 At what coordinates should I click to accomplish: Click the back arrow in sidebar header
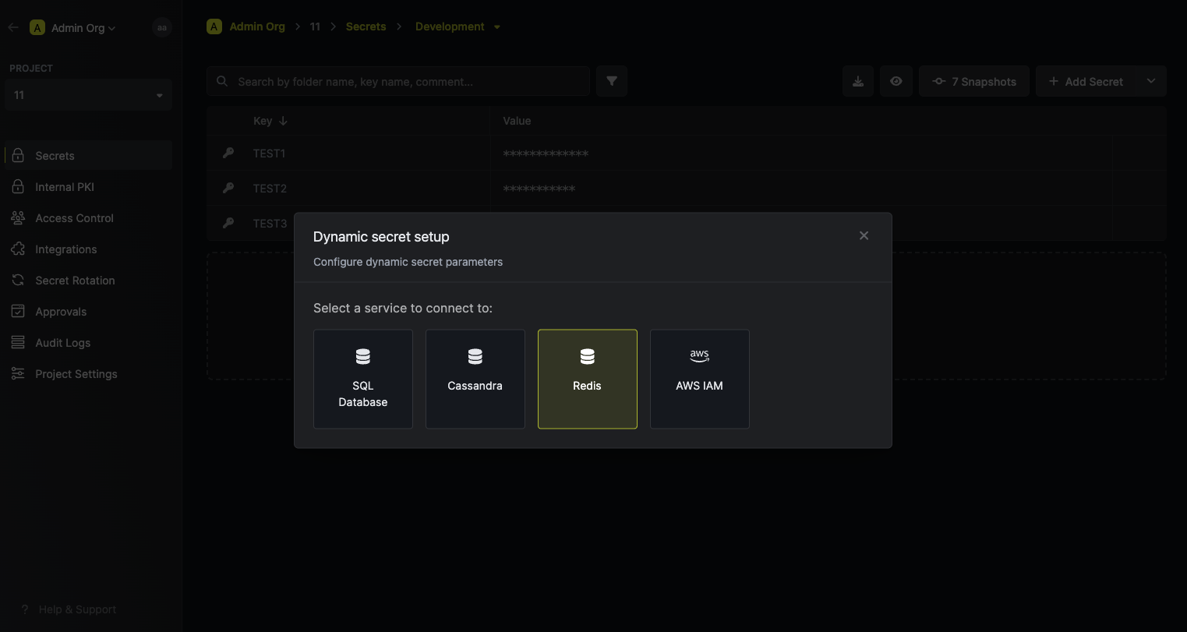click(13, 27)
